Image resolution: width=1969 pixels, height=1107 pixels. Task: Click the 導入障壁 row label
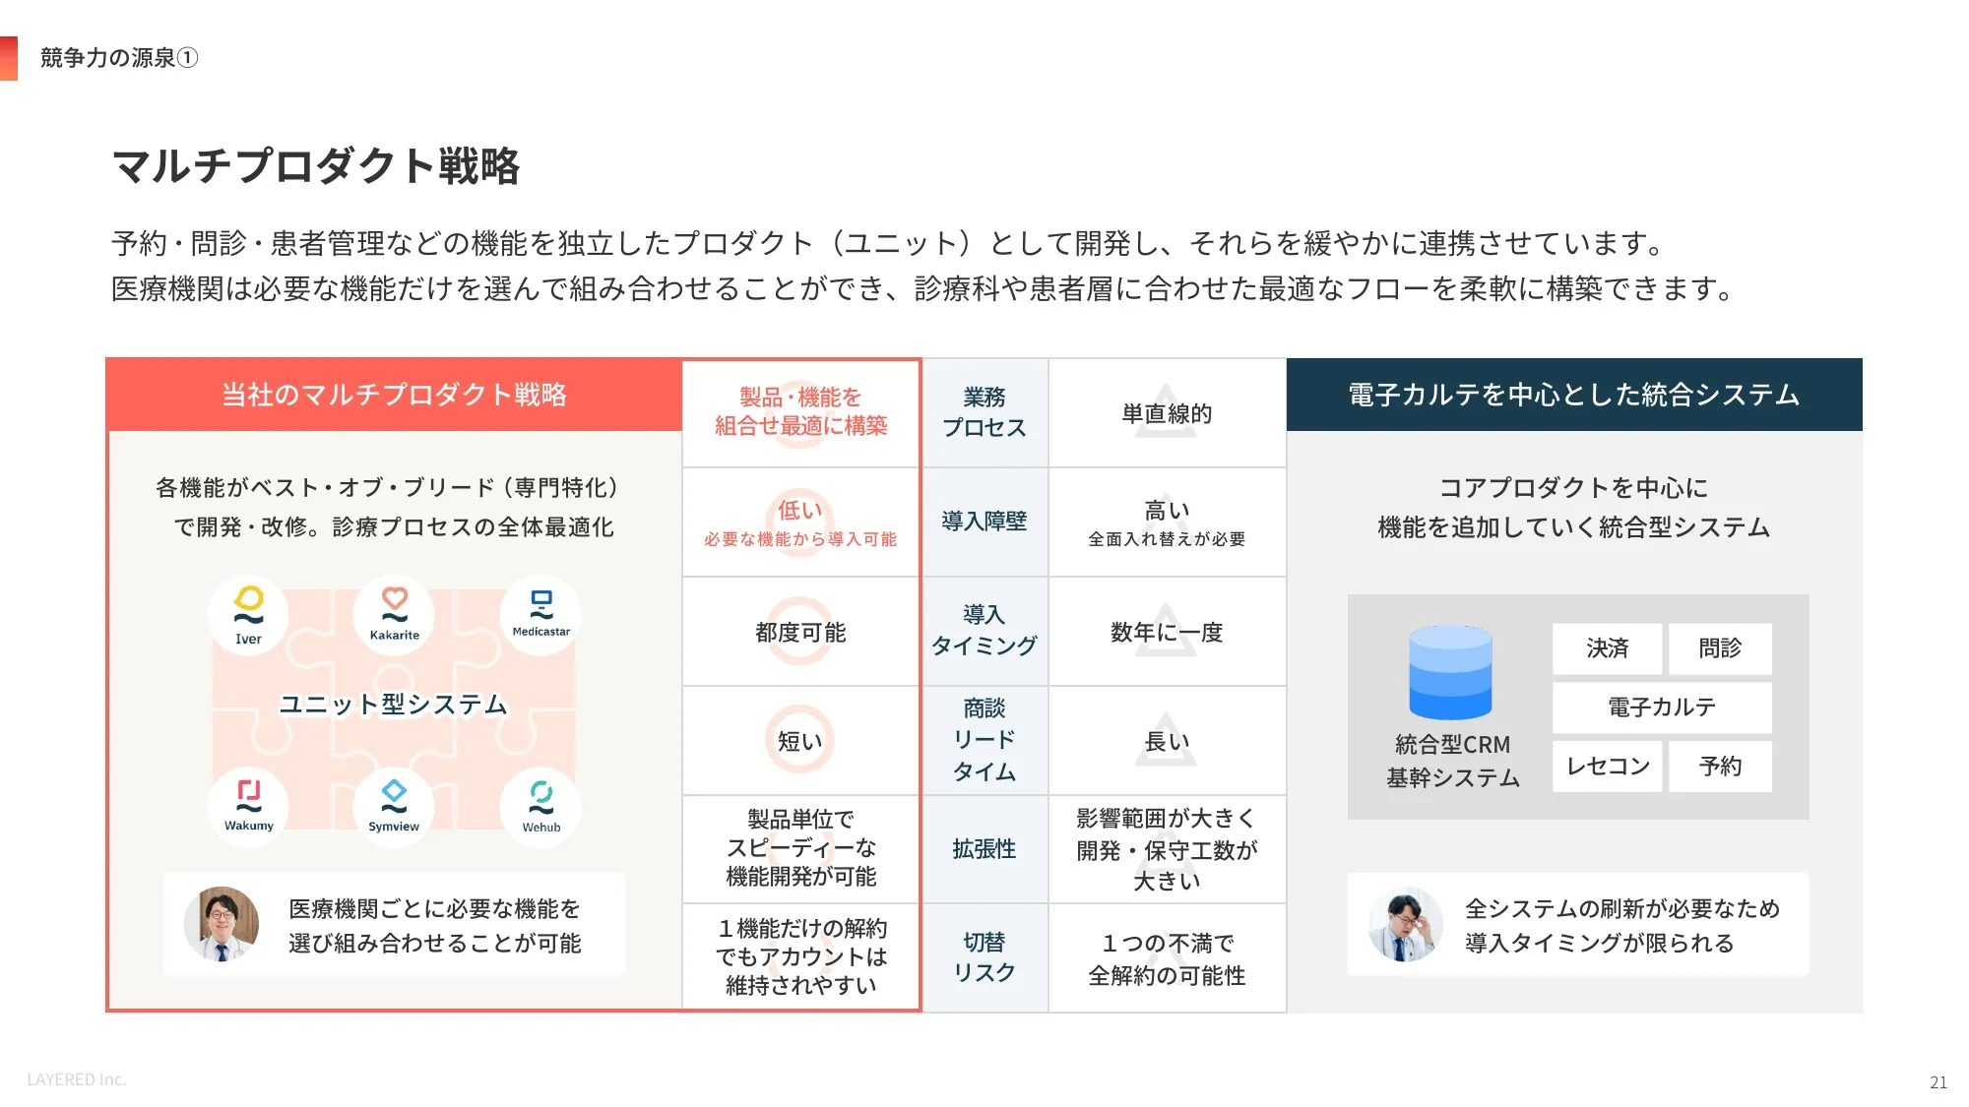point(984,522)
